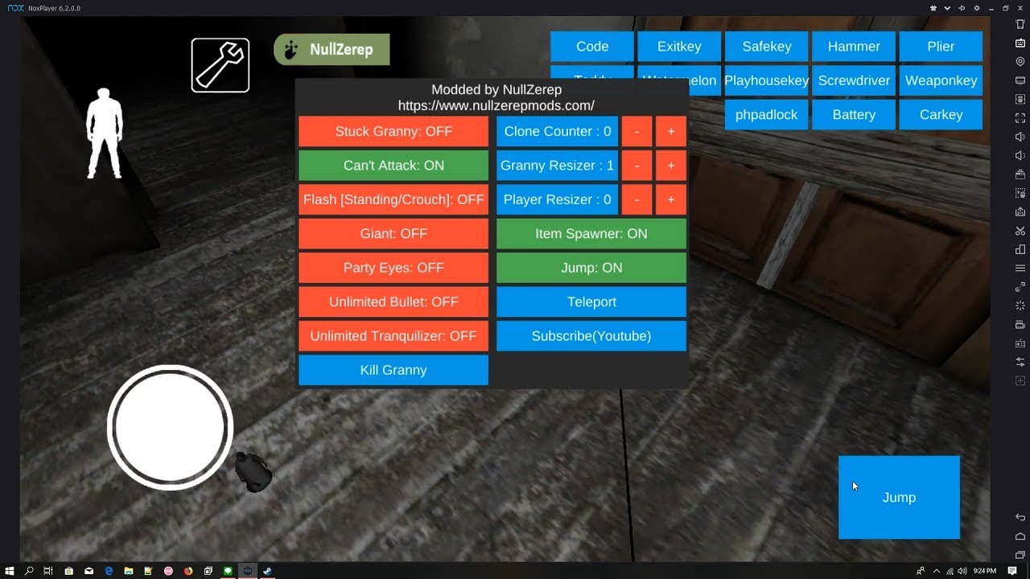Viewport: 1030px width, 579px height.
Task: Open Nox keyboard control sidebar icon
Action: [x=1020, y=43]
